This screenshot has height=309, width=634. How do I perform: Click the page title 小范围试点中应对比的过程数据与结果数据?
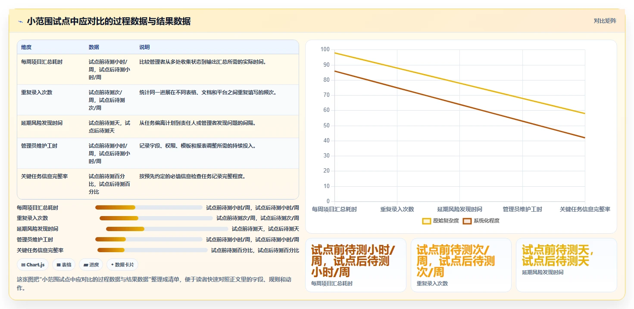[109, 21]
